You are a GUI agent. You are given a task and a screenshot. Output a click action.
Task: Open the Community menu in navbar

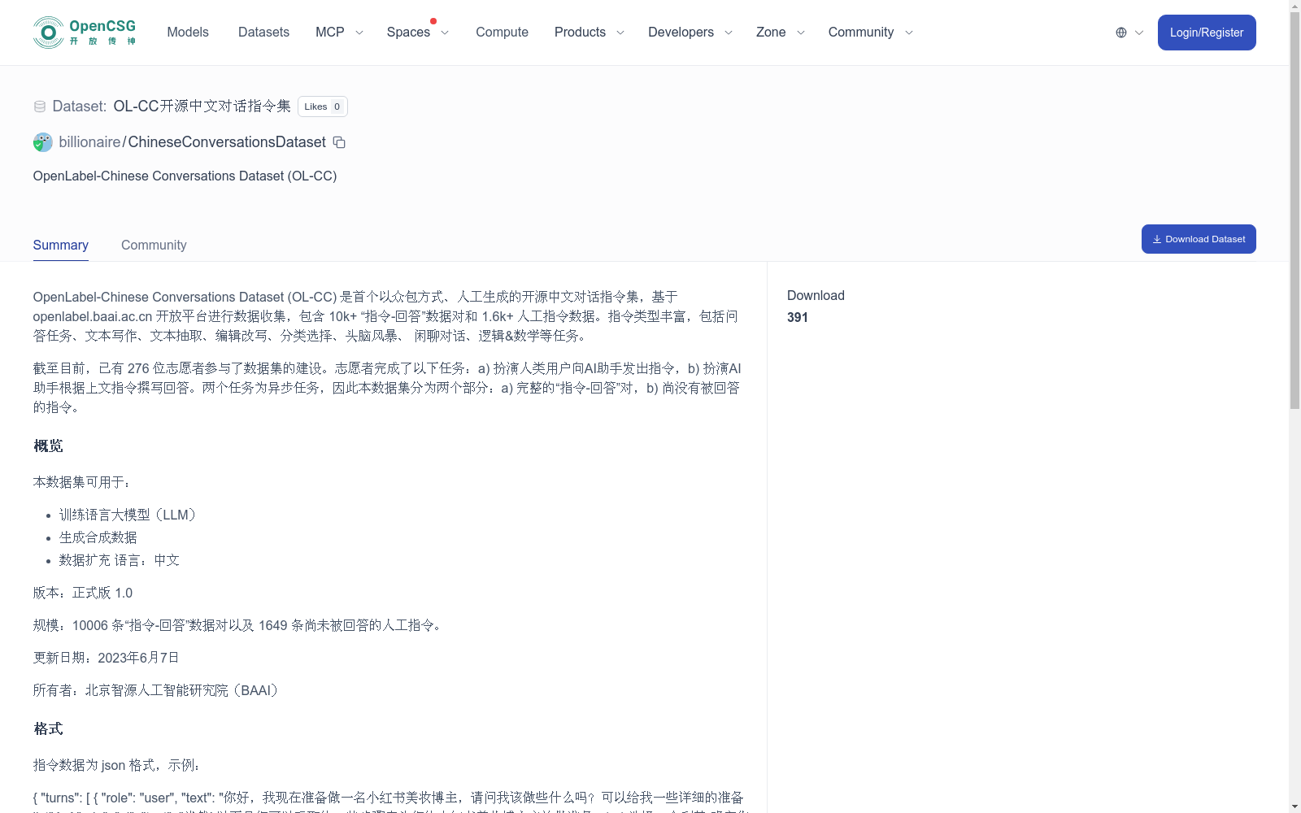[x=861, y=33]
